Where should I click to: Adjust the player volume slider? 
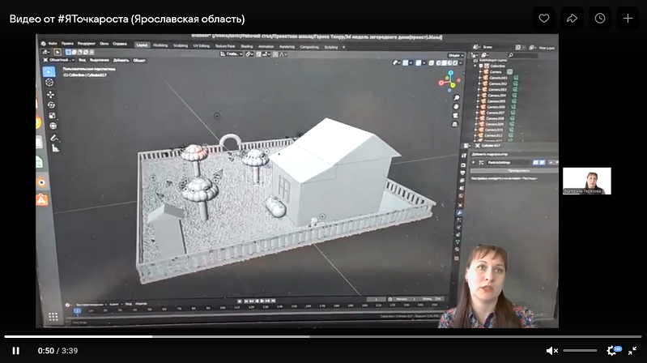[x=580, y=351]
